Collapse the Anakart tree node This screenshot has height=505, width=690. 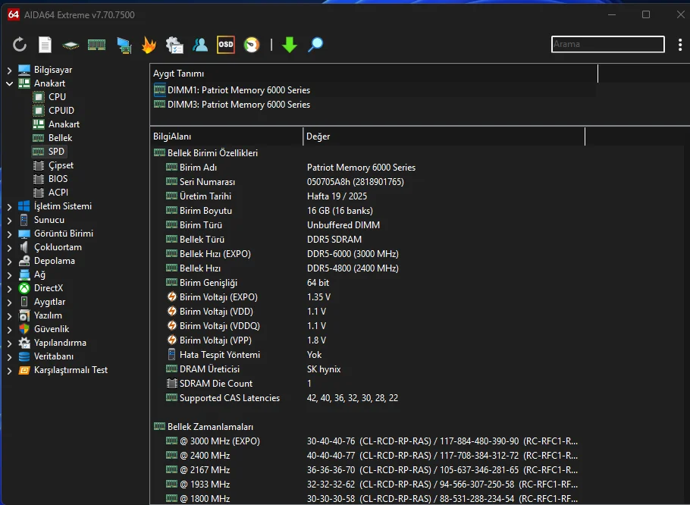(9, 83)
